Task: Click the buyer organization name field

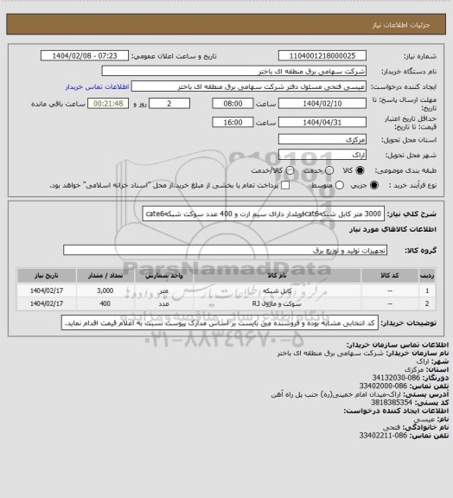Action: click(233, 71)
